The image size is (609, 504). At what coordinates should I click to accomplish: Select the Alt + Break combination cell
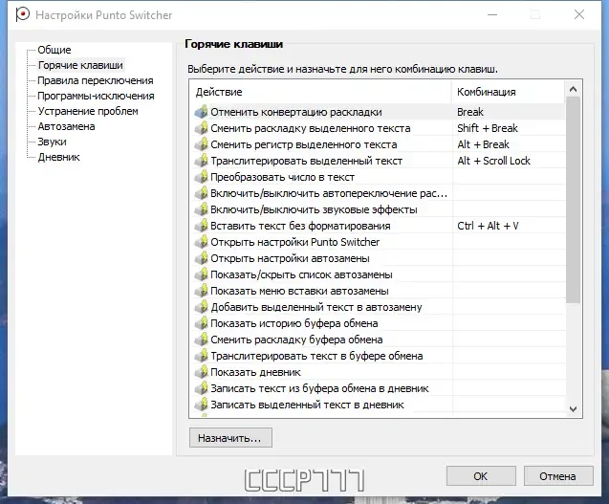point(509,144)
